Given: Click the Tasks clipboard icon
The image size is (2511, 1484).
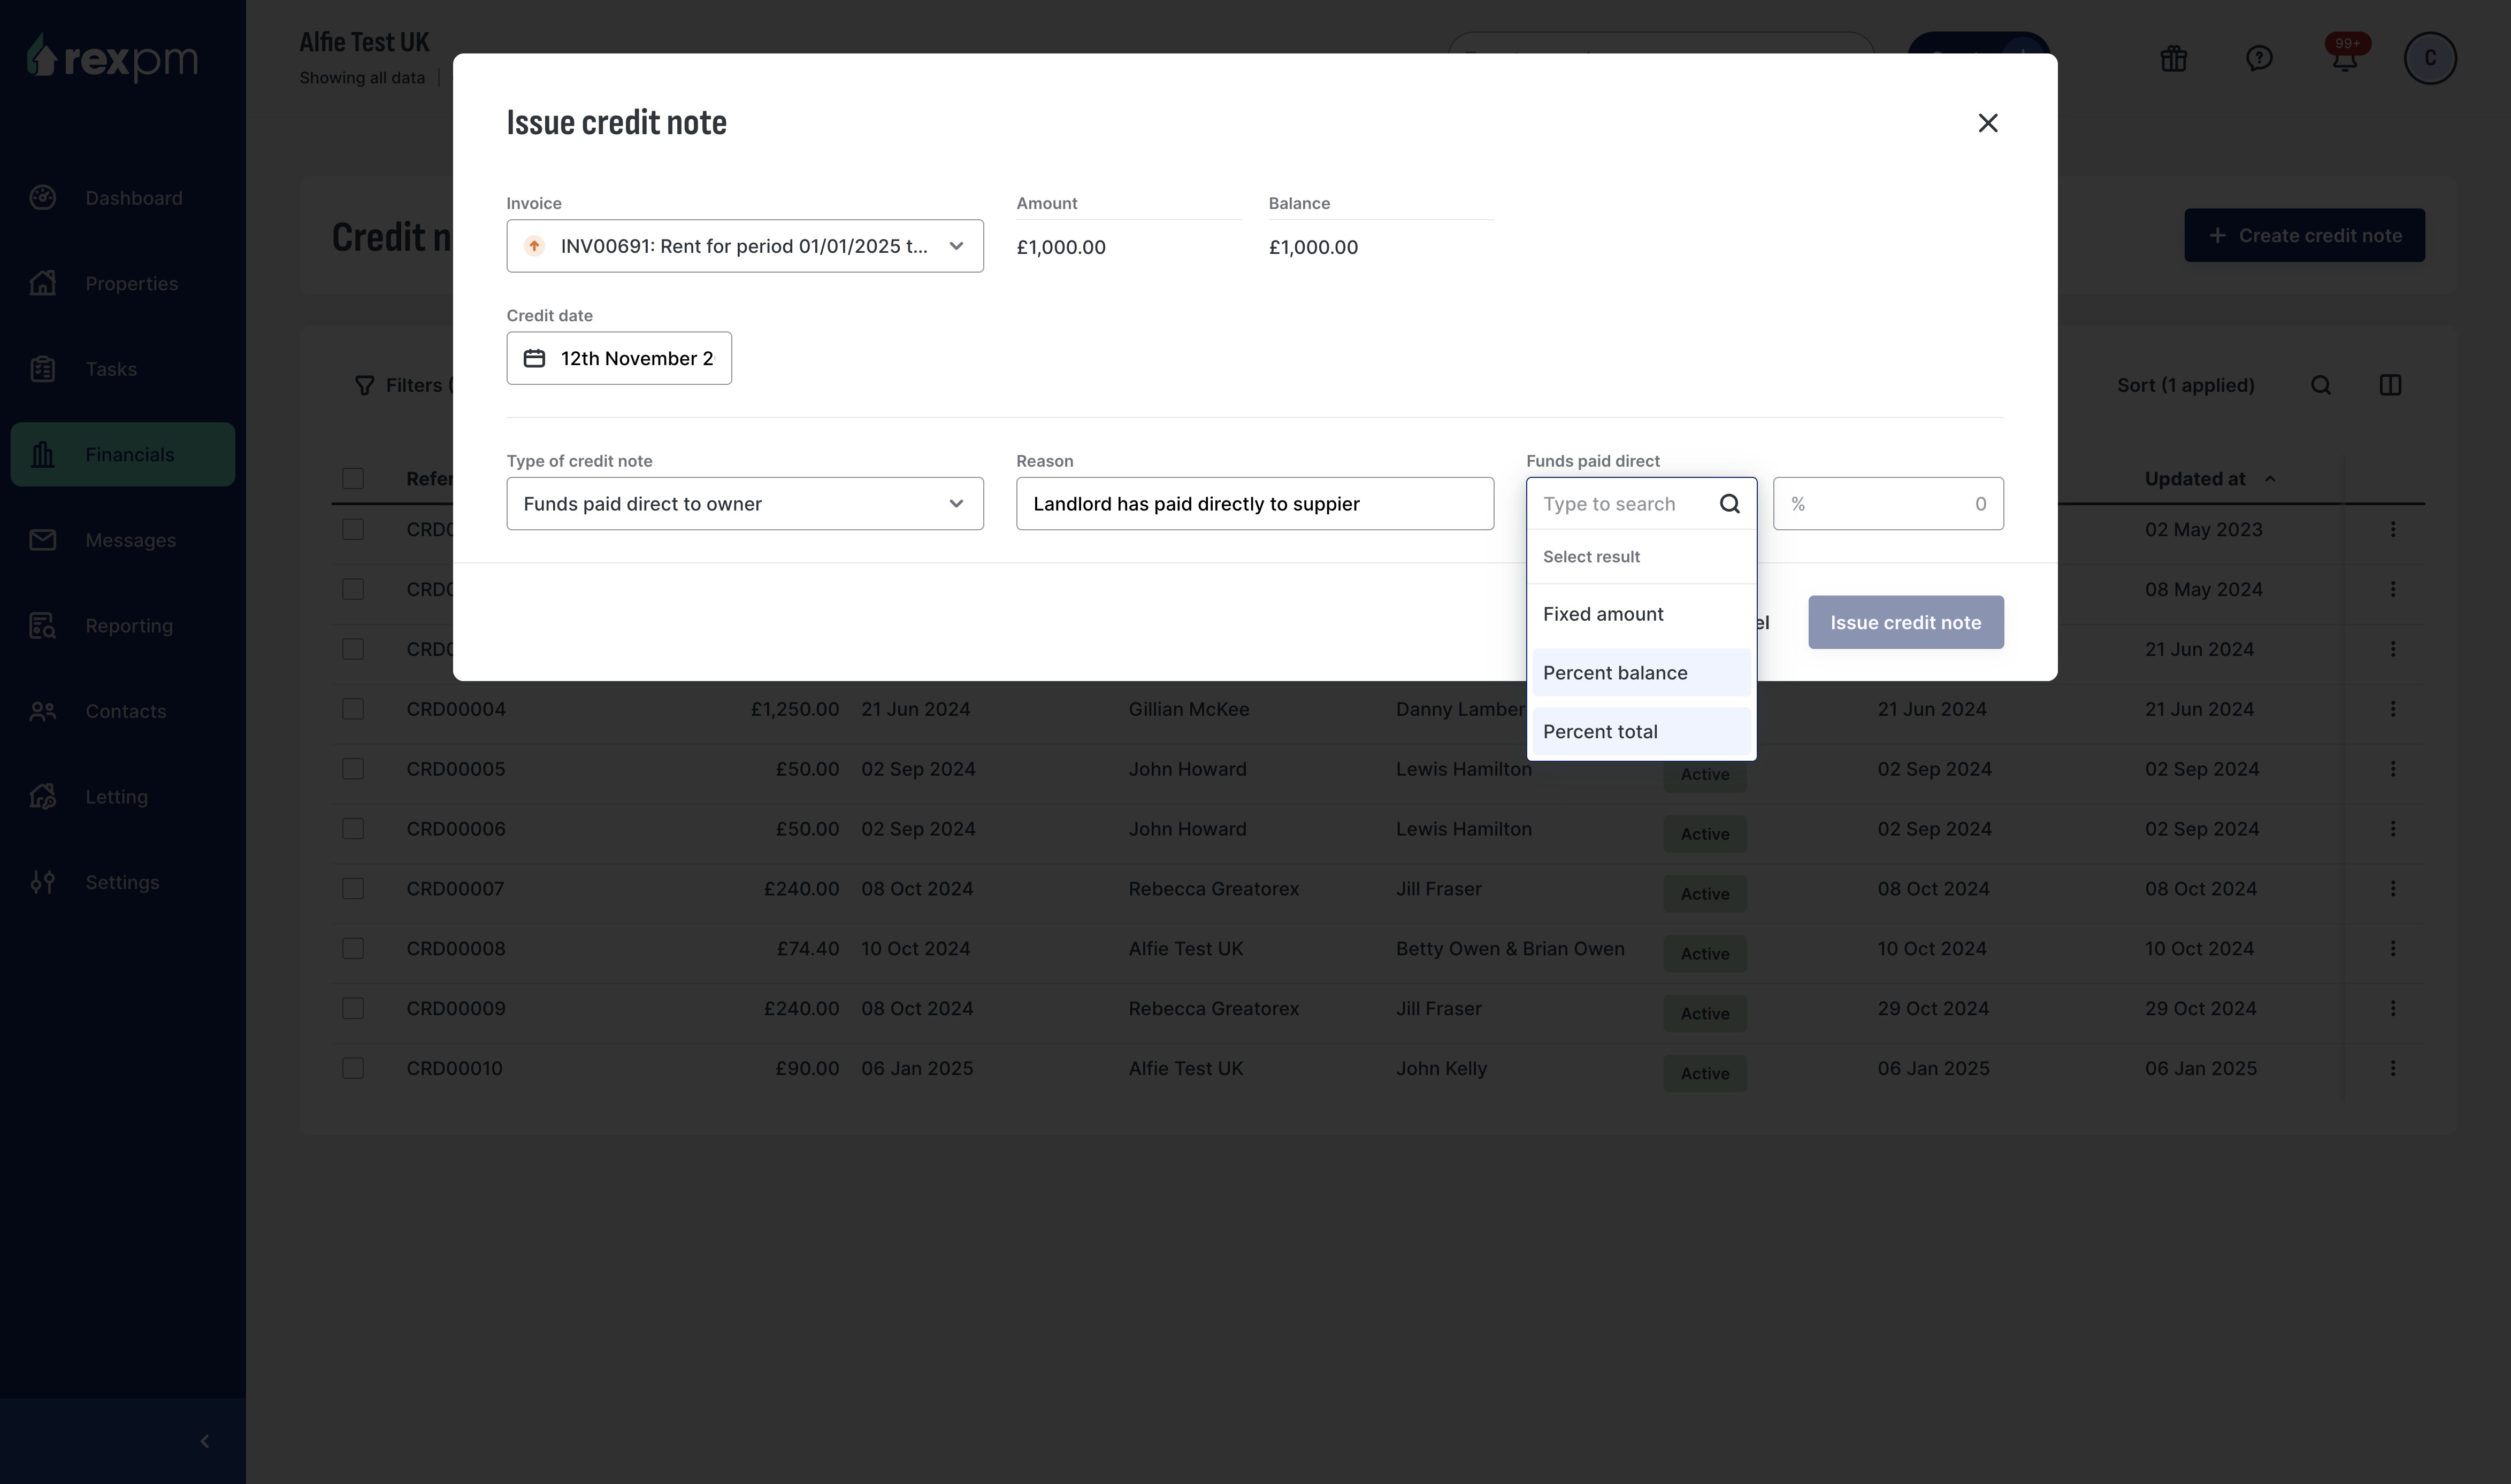Looking at the screenshot, I should (x=42, y=369).
